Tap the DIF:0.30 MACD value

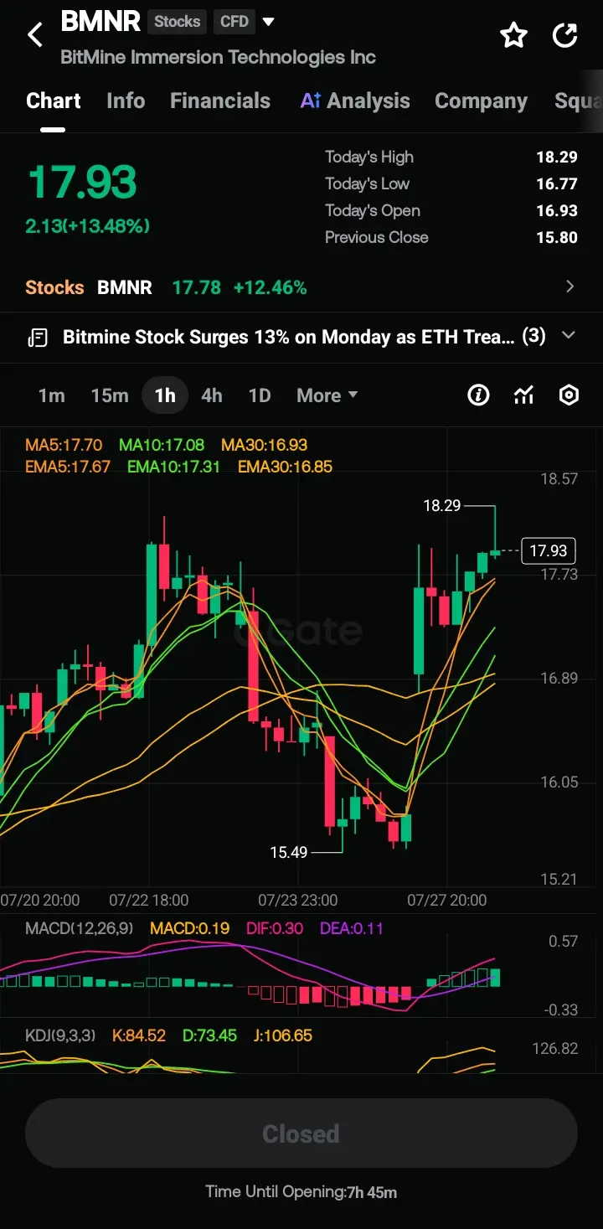click(x=275, y=928)
